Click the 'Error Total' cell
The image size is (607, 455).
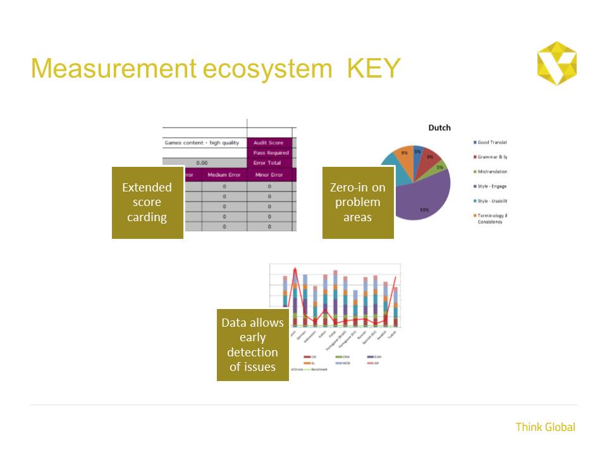tap(269, 163)
